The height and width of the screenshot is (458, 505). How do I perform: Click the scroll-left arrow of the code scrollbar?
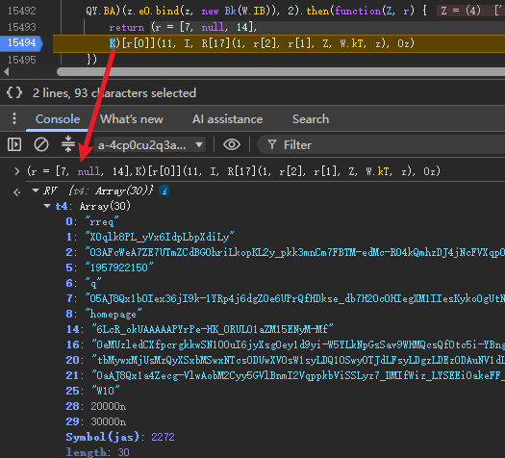pos(6,71)
